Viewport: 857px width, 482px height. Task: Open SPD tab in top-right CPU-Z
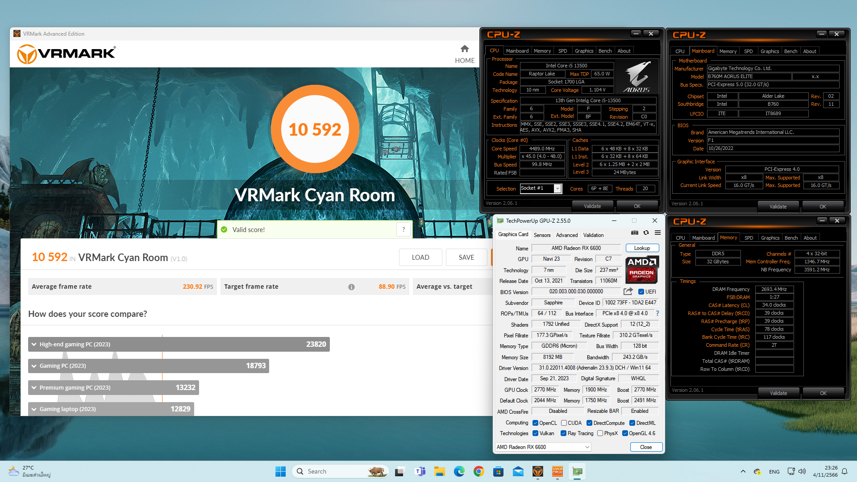(749, 51)
